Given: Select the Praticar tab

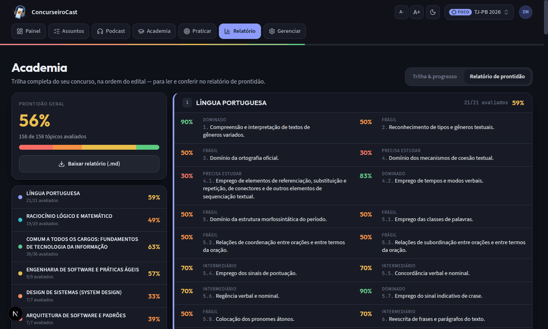Looking at the screenshot, I should pyautogui.click(x=197, y=31).
